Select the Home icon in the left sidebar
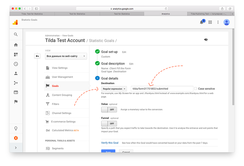The height and width of the screenshot is (166, 244). tap(16, 45)
